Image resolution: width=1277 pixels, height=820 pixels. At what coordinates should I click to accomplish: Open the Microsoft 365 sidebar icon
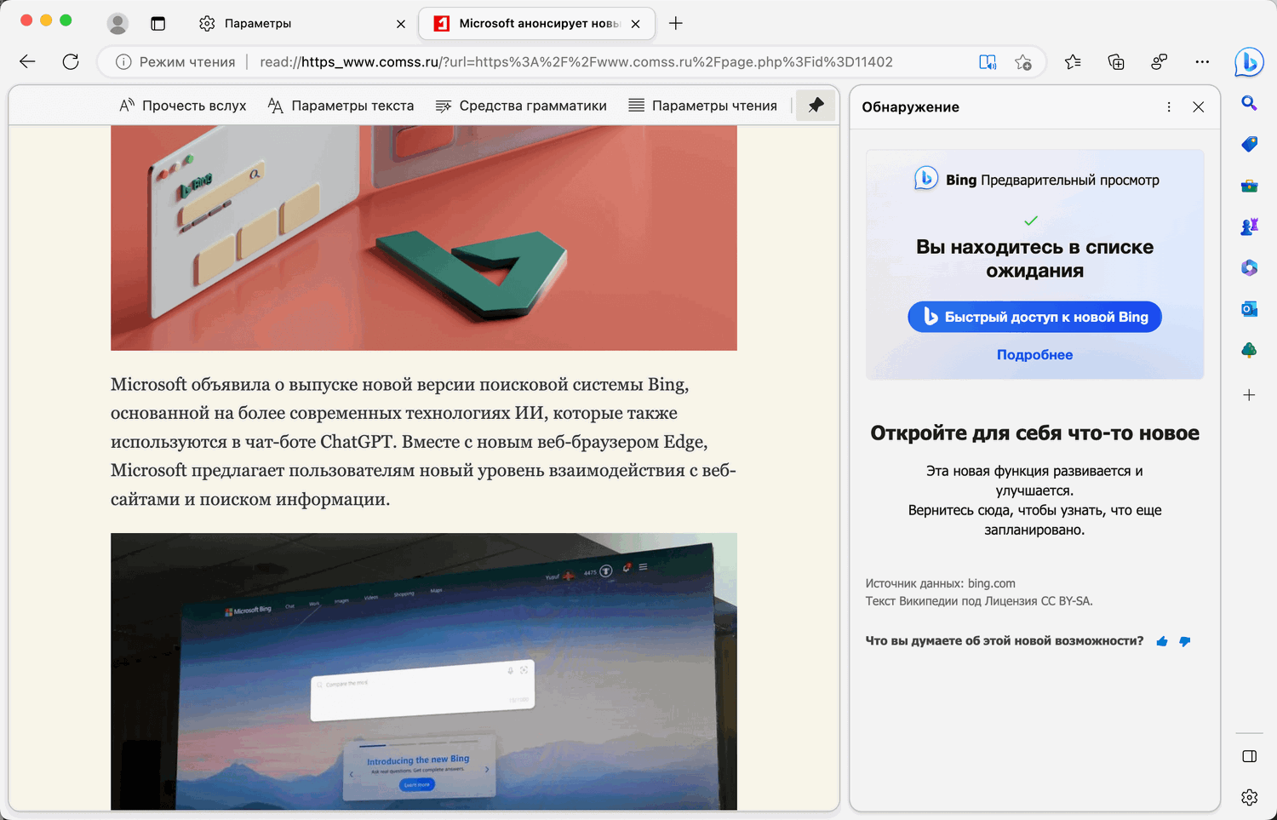click(x=1249, y=267)
